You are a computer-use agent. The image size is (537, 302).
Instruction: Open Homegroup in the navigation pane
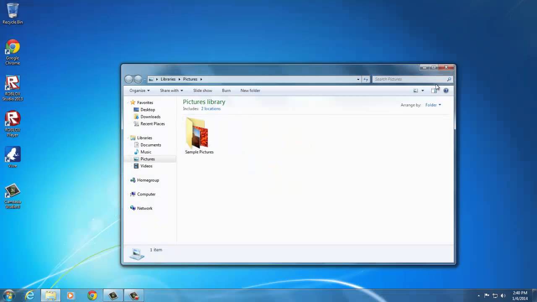(x=148, y=180)
